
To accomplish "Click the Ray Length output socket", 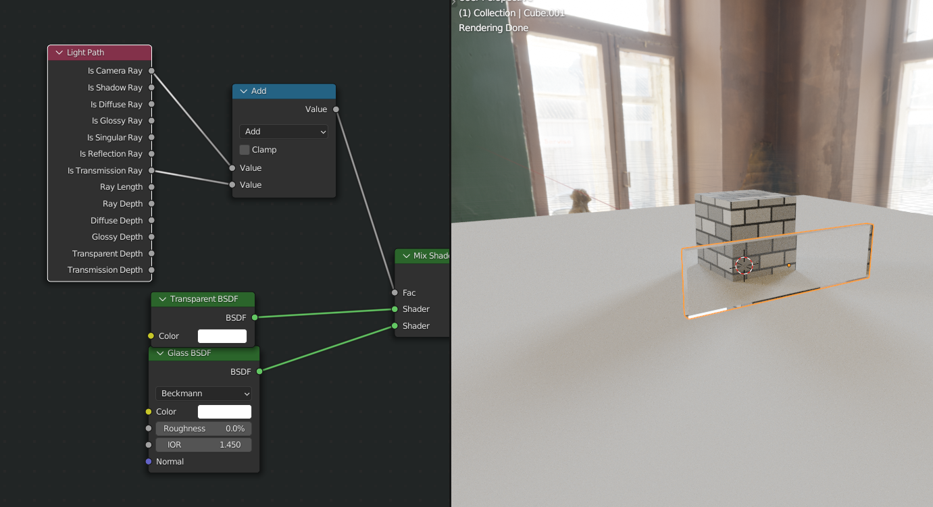I will (x=151, y=187).
